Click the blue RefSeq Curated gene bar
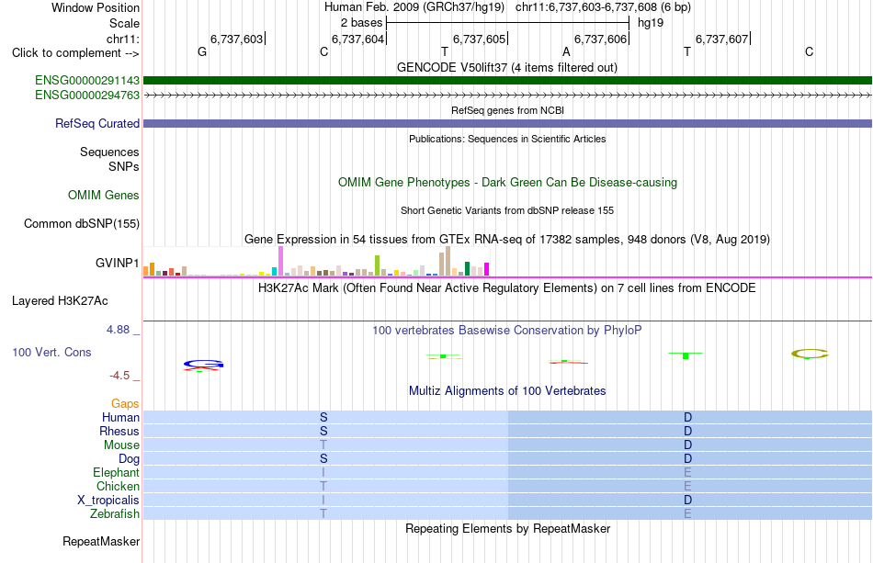The height and width of the screenshot is (563, 873). (507, 123)
